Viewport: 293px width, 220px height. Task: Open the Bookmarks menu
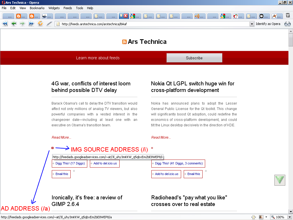37,8
